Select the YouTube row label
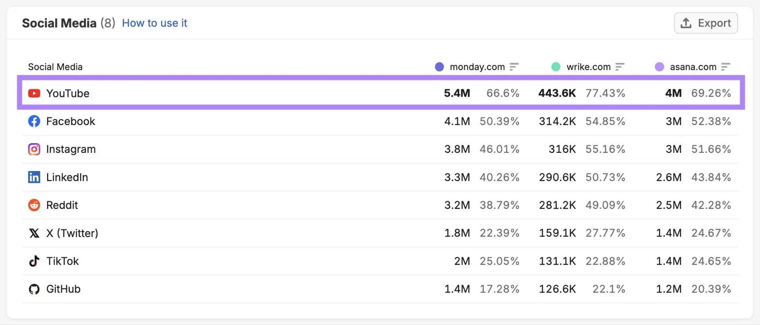This screenshot has height=325, width=760. tap(68, 93)
